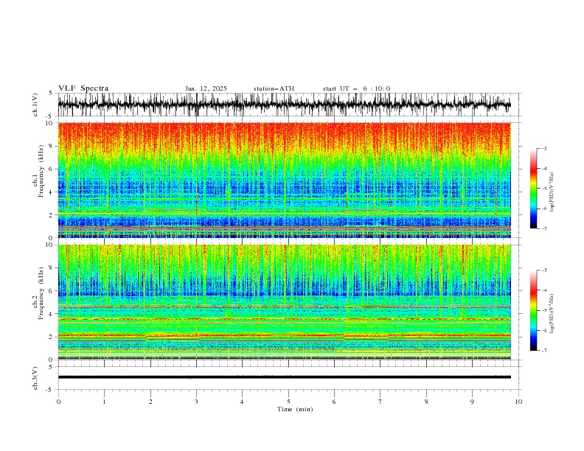Click the "start UT = 6:10:0" text

tap(356, 88)
